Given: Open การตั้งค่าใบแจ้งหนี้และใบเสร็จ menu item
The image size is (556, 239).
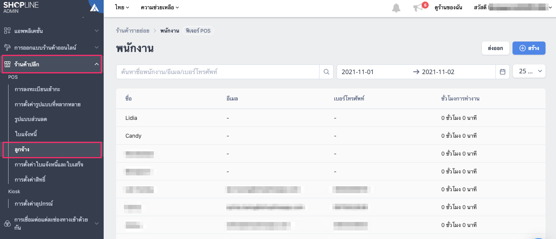Looking at the screenshot, I should (x=49, y=165).
